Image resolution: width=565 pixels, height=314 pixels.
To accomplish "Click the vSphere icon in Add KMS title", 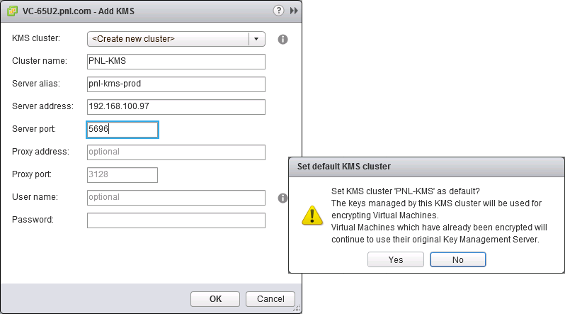I will pos(12,11).
